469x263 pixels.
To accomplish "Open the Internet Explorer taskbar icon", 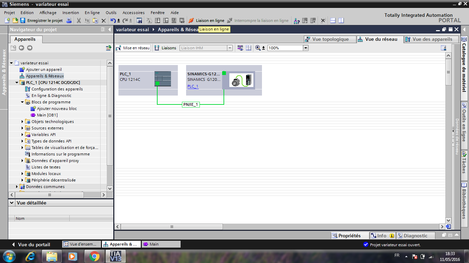I will coord(31,256).
